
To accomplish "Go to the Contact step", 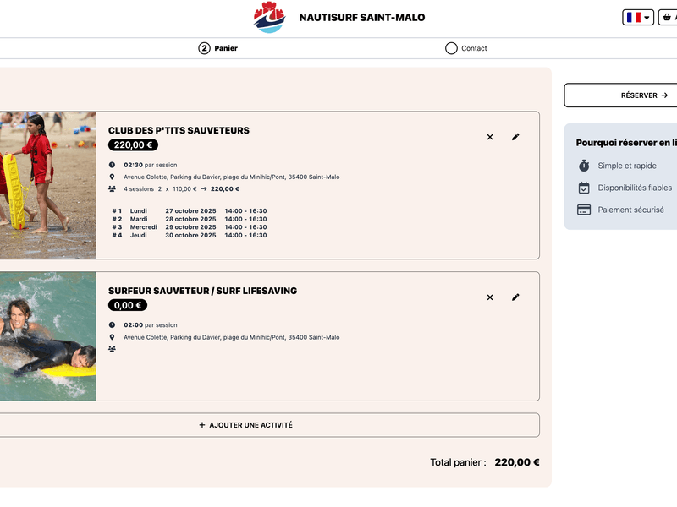I will point(473,48).
